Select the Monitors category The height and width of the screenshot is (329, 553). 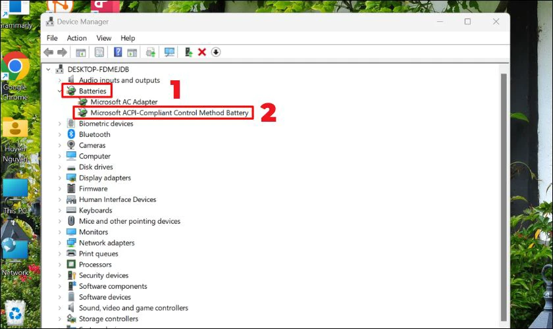93,232
